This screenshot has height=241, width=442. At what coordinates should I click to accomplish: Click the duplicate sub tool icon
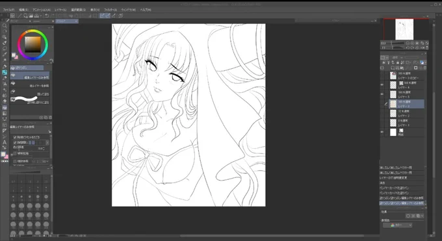[45, 118]
